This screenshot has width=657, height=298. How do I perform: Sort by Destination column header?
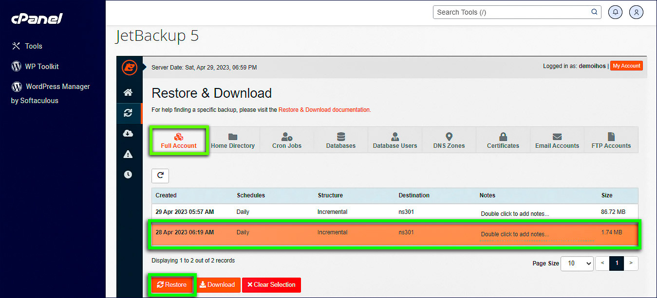coord(414,195)
